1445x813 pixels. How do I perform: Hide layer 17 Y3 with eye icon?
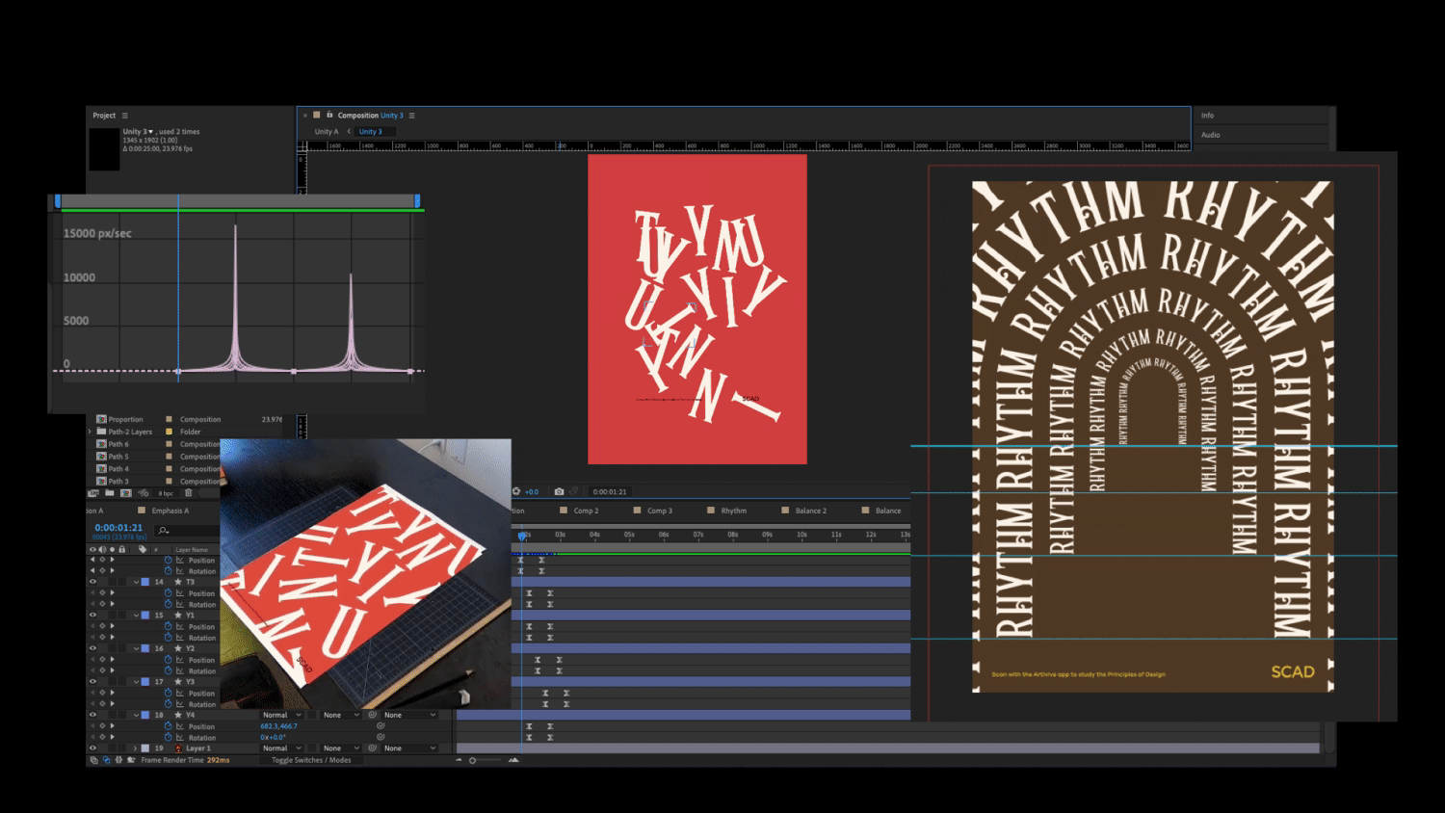point(93,682)
